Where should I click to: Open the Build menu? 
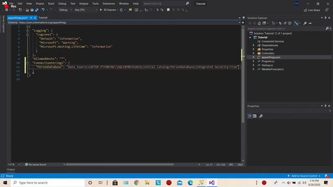point(51,4)
